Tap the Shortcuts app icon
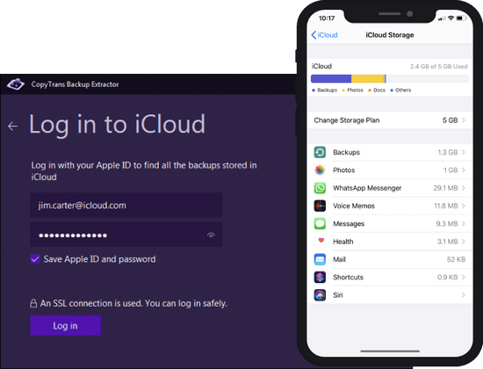 tap(320, 277)
